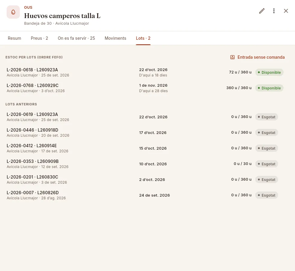The width and height of the screenshot is (295, 271).
Task: Close the product detail panel
Action: pos(286,11)
